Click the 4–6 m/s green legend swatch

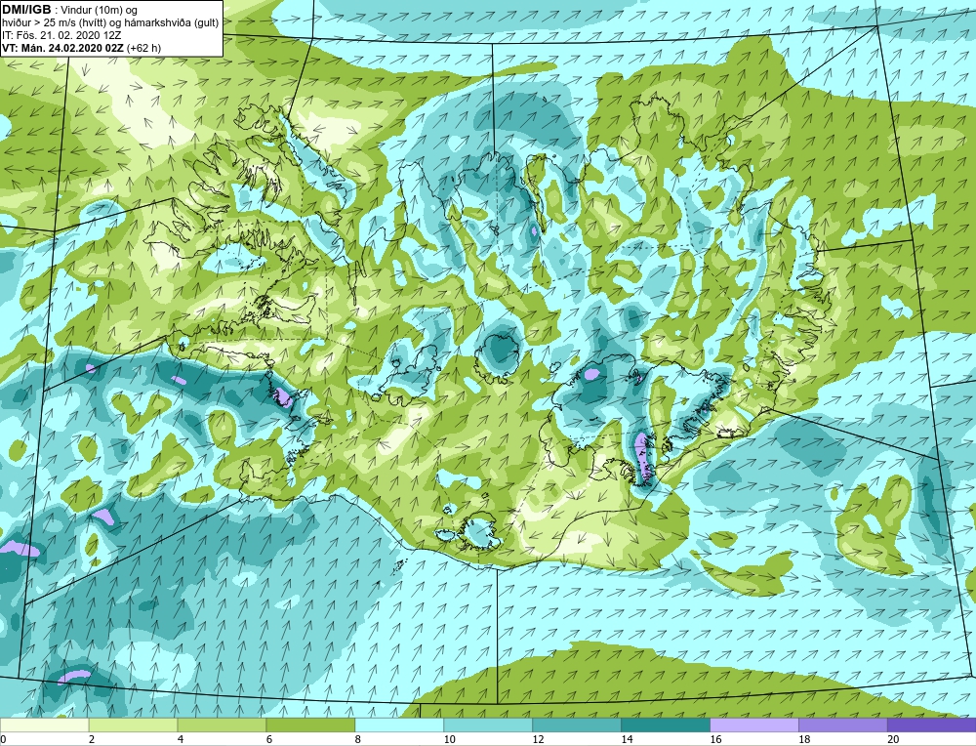(x=222, y=725)
